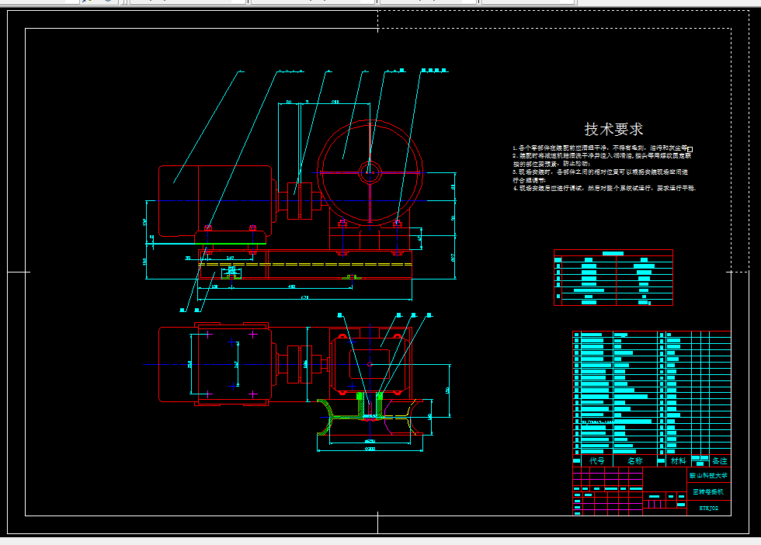Screen dimensions: 761x545
Task: Select the 技术要求 heading text
Action: pos(613,129)
